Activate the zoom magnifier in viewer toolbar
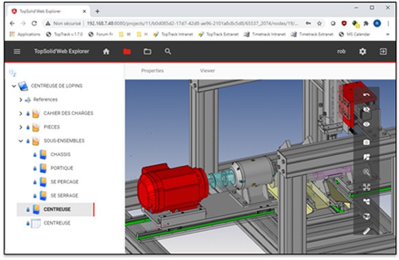This screenshot has height=260, width=399. pyautogui.click(x=367, y=172)
